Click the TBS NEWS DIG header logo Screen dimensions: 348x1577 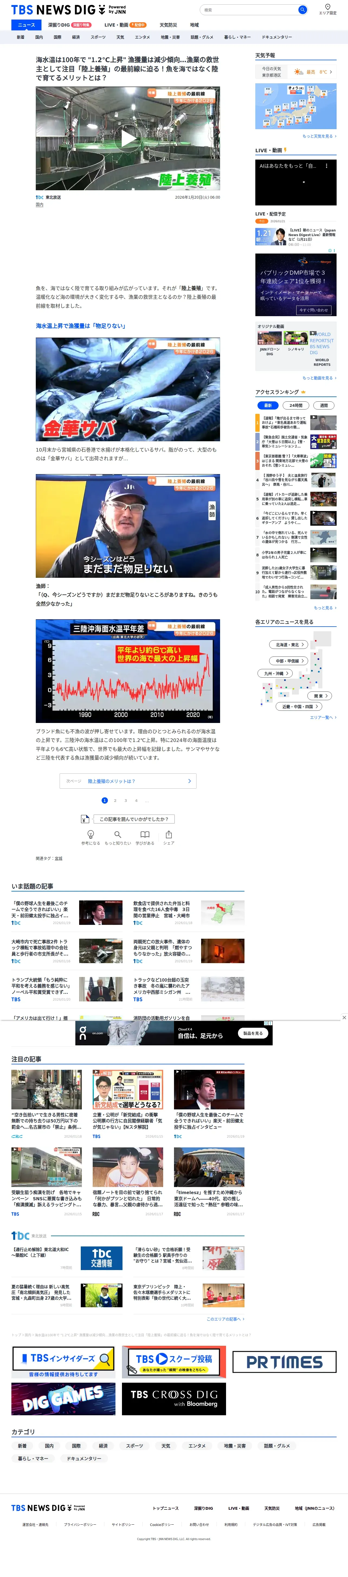[x=69, y=10]
